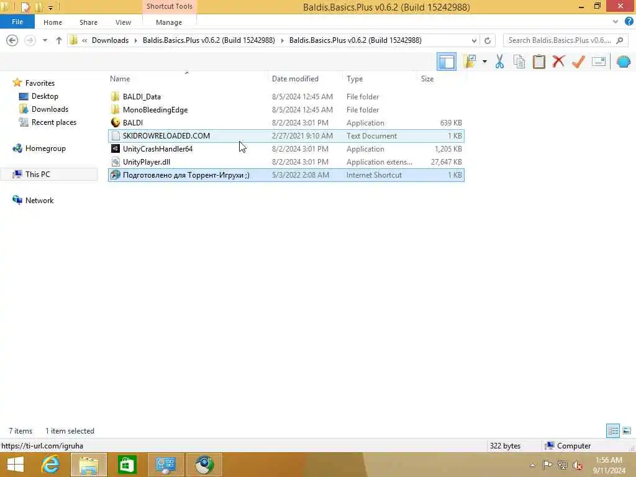Sort by the Name column header
Image resolution: width=636 pixels, height=477 pixels.
click(188, 79)
